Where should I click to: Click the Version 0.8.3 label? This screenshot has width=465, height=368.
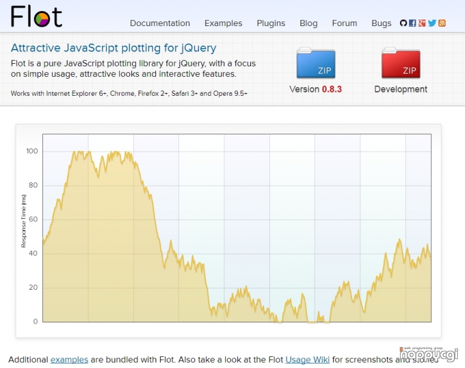(x=315, y=89)
